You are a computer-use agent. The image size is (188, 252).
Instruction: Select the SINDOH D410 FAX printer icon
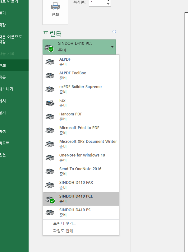tap(50, 185)
